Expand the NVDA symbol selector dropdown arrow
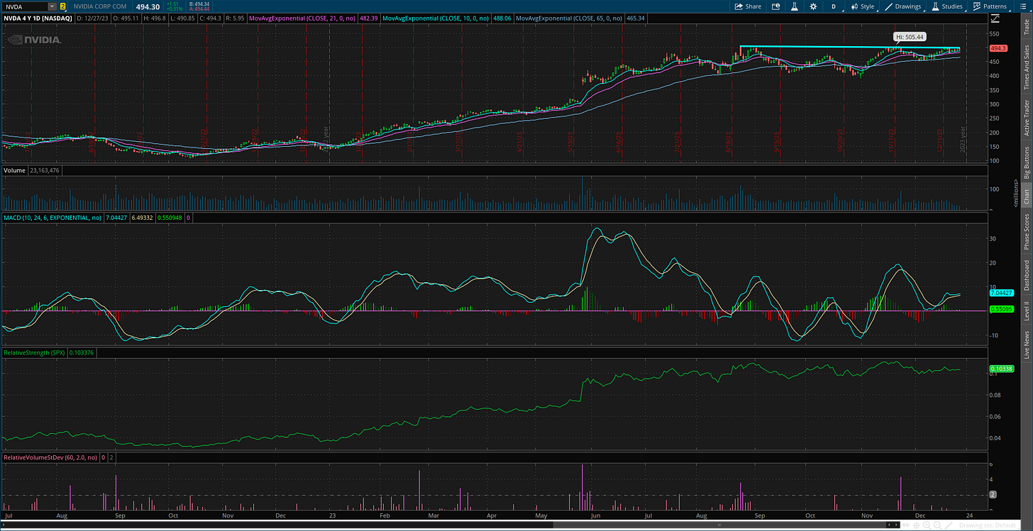1033x531 pixels. tap(52, 6)
